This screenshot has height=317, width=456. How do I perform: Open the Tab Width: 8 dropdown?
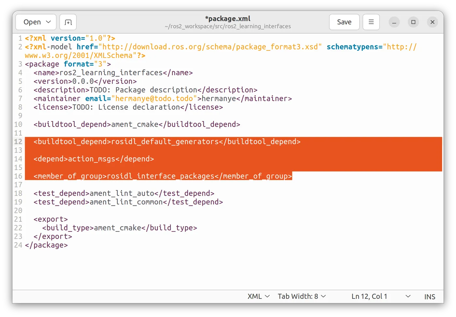302,296
